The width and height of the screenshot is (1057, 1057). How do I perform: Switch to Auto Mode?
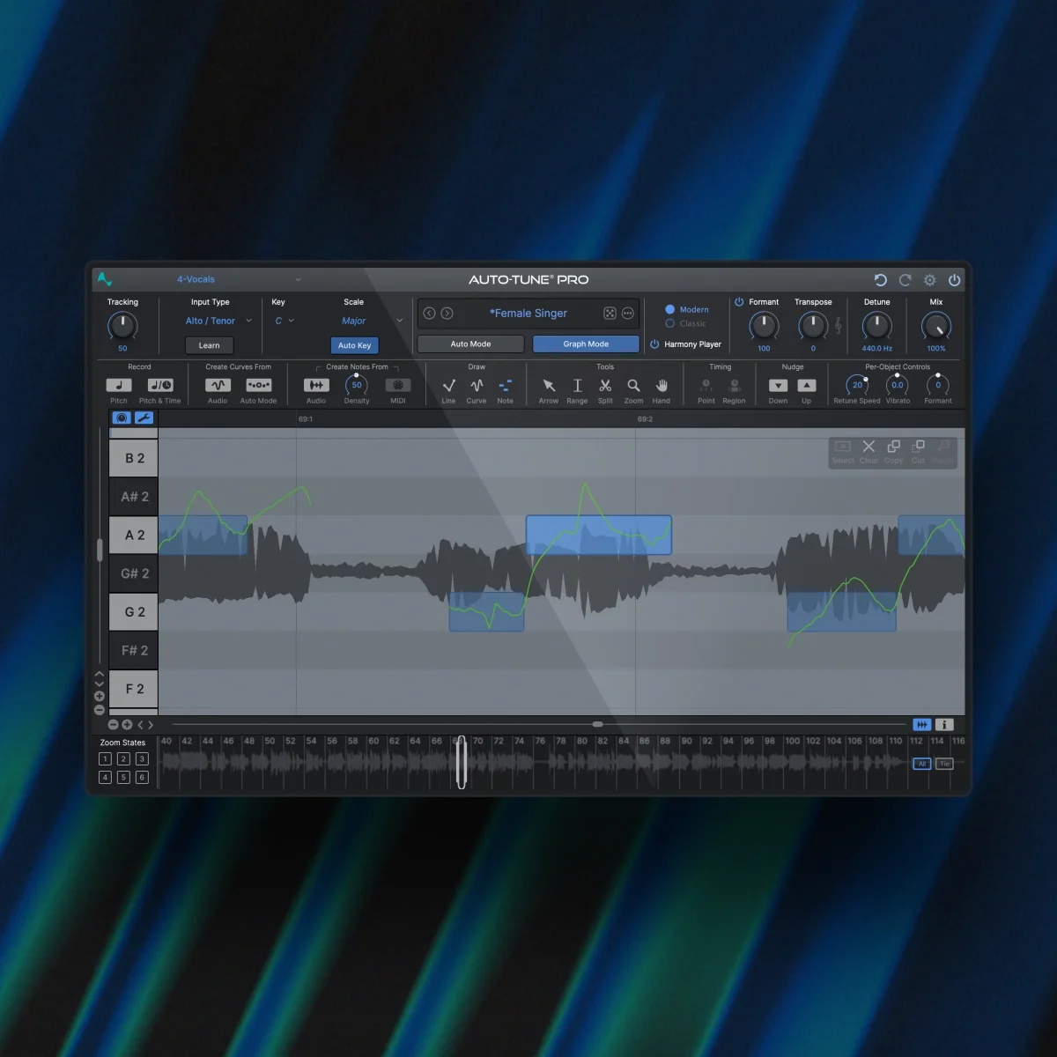click(x=470, y=344)
